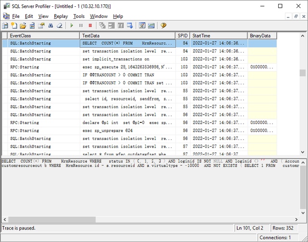Open the Replay menu
This screenshot has width=308, height=242.
point(61,16)
